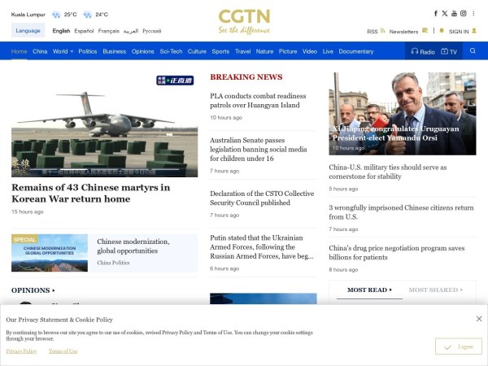The image size is (488, 366).
Task: Open the live TV icon
Action: [x=445, y=51]
